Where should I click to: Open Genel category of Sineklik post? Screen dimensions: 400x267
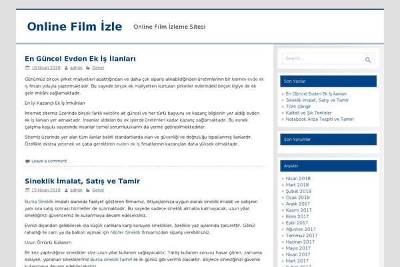pyautogui.click(x=98, y=190)
